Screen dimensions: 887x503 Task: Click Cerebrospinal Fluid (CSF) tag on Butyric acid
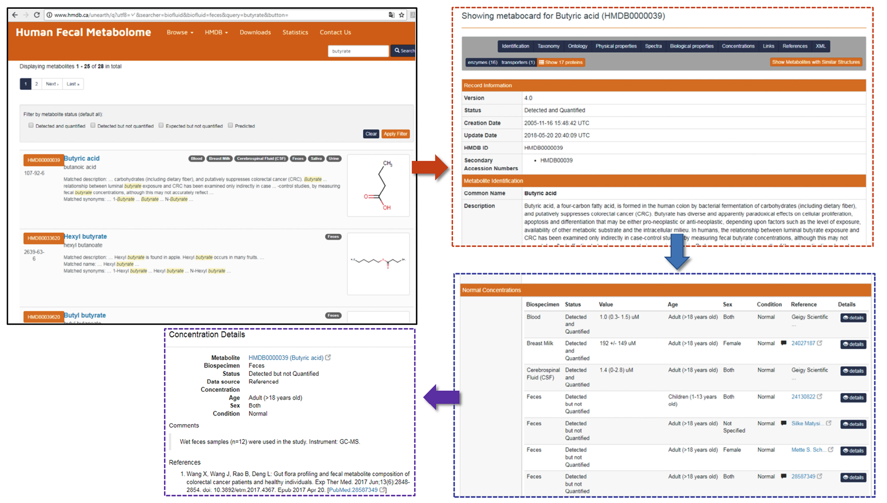tap(261, 158)
